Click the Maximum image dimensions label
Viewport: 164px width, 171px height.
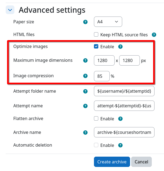click(43, 60)
